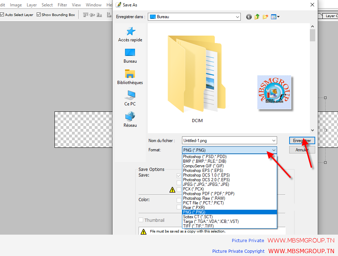Open Bibliothèques in the places sidebar
Screen dimensions: 338x256
[130, 77]
